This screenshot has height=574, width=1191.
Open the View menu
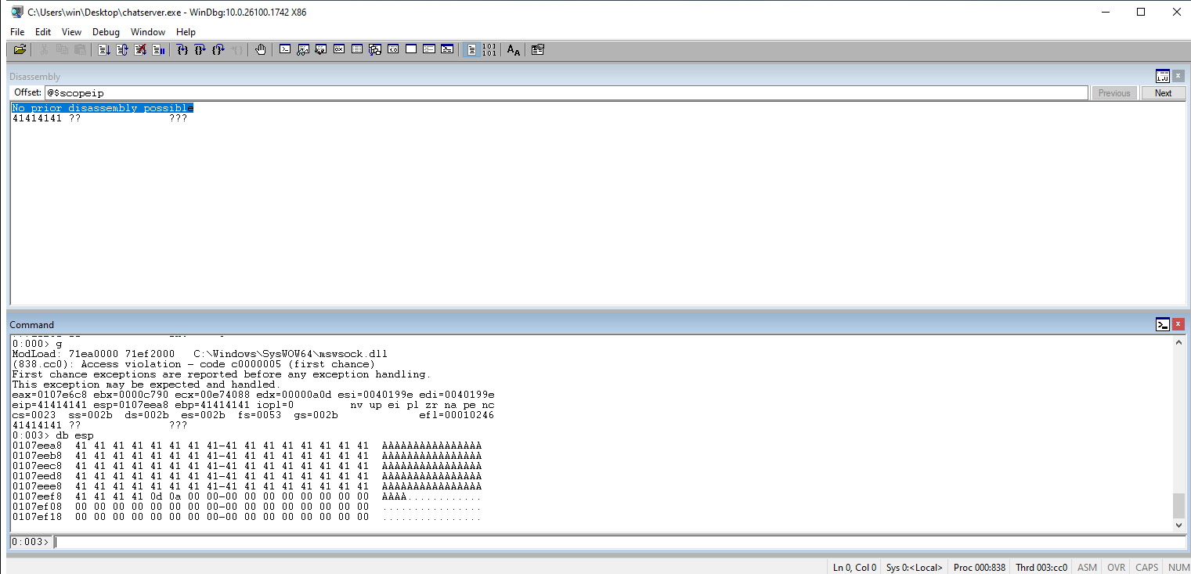[x=71, y=32]
